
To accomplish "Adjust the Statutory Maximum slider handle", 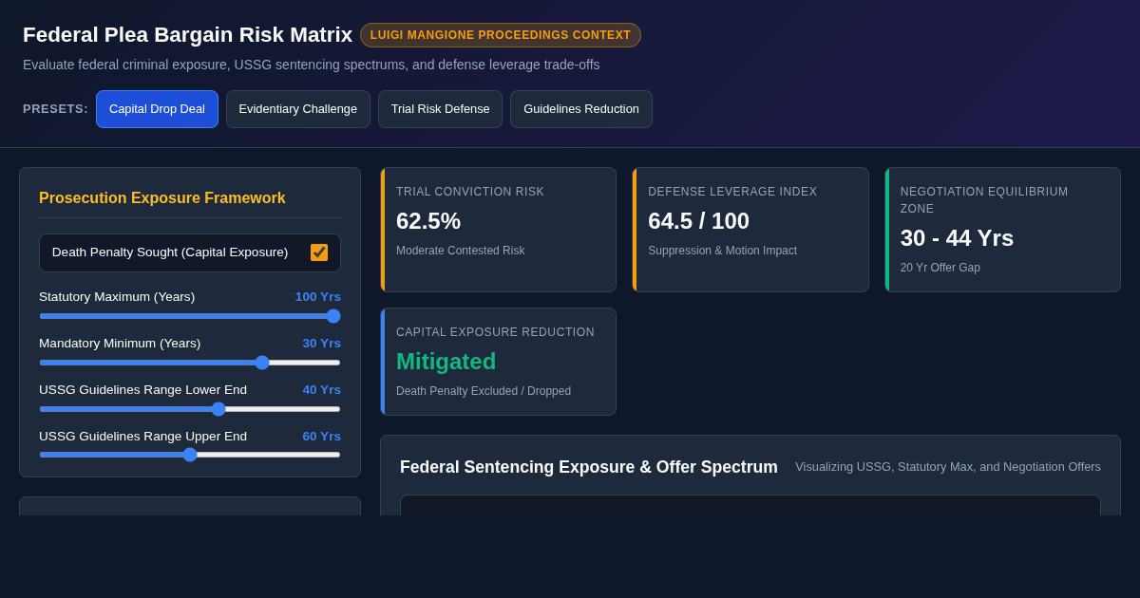I will point(333,316).
